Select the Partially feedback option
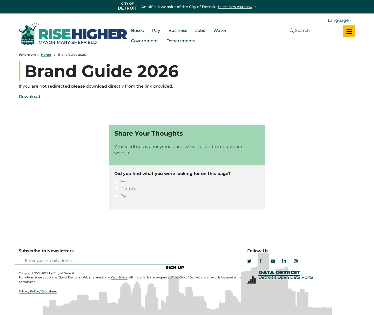The height and width of the screenshot is (315, 374). point(116,189)
